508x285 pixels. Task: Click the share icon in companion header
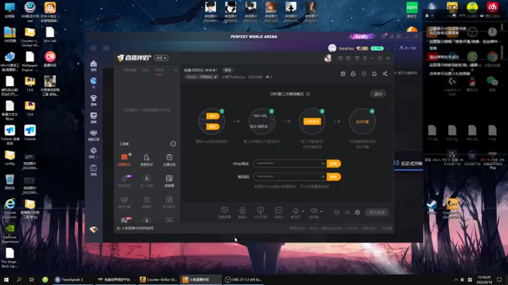(385, 73)
